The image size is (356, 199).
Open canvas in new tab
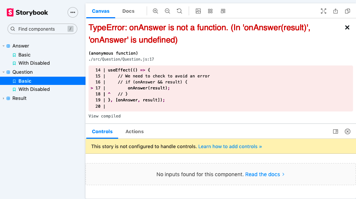point(335,11)
